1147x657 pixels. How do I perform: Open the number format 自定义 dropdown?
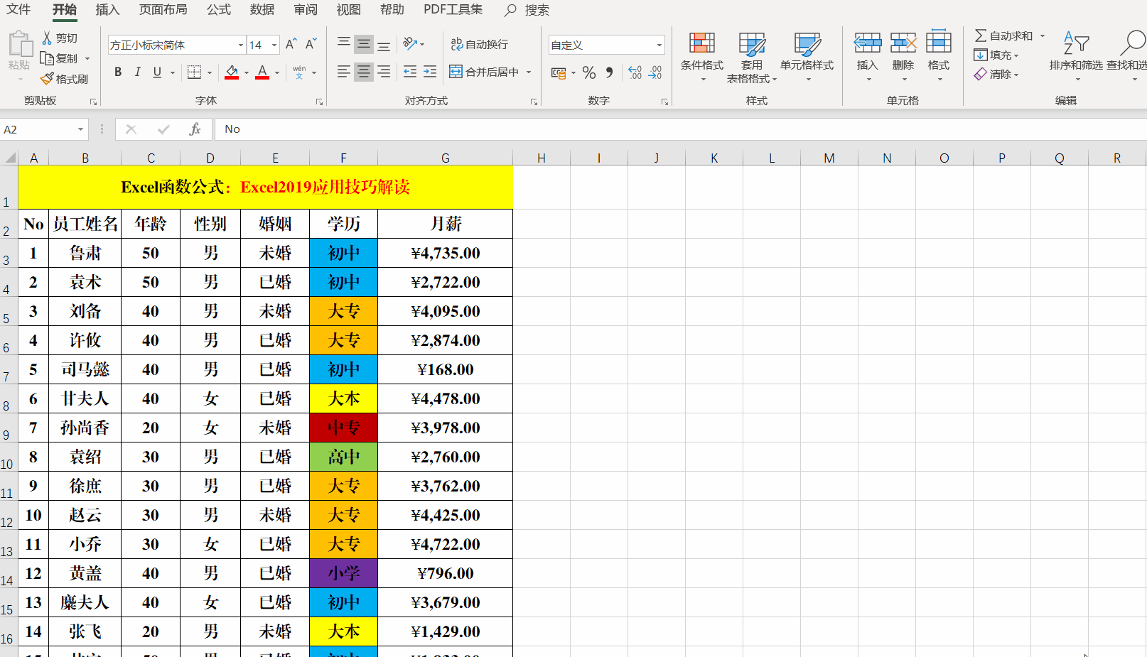click(x=659, y=45)
